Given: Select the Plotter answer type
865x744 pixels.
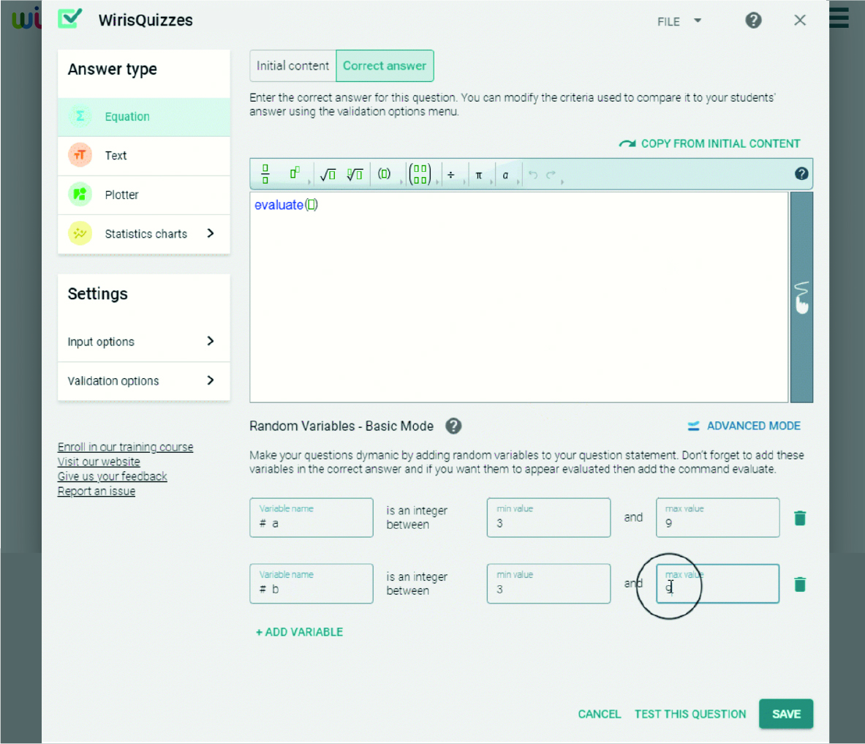Looking at the screenshot, I should [144, 195].
